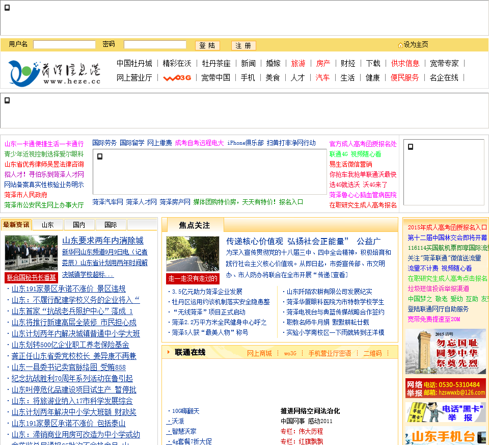Open 3.5亿元助力菏泽企业发展 link
The image size is (489, 445).
pos(207,292)
